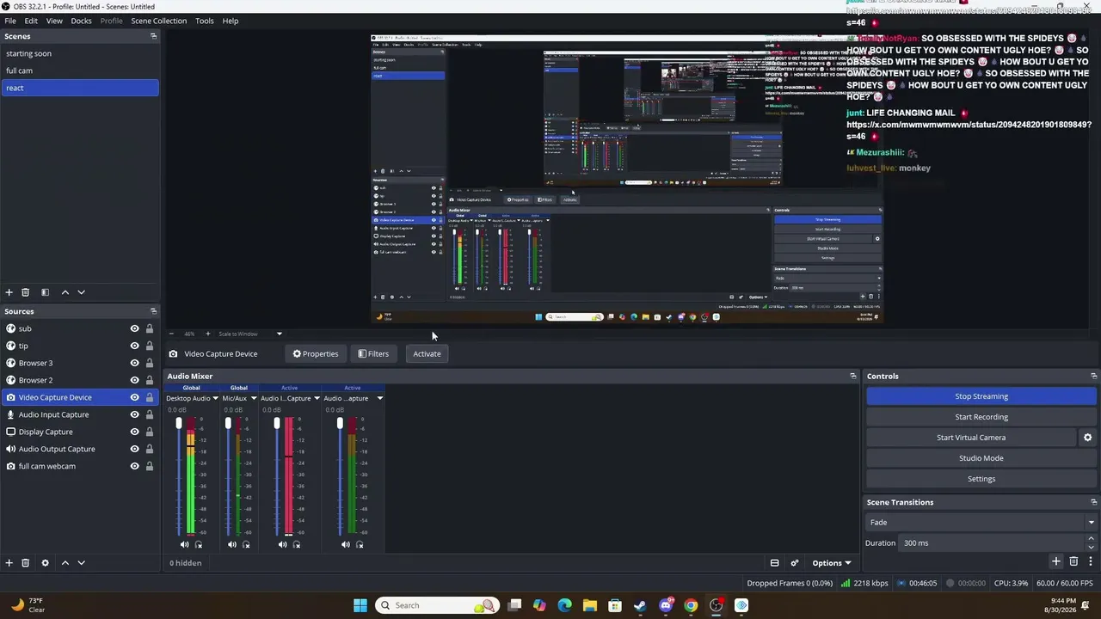Click the Windows taskbar Search box

[x=439, y=605]
